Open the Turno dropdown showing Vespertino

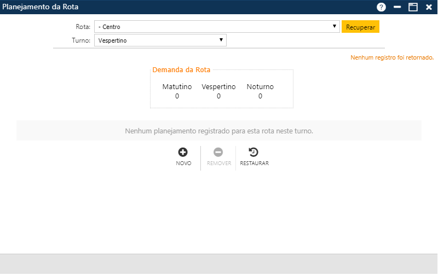(x=160, y=40)
